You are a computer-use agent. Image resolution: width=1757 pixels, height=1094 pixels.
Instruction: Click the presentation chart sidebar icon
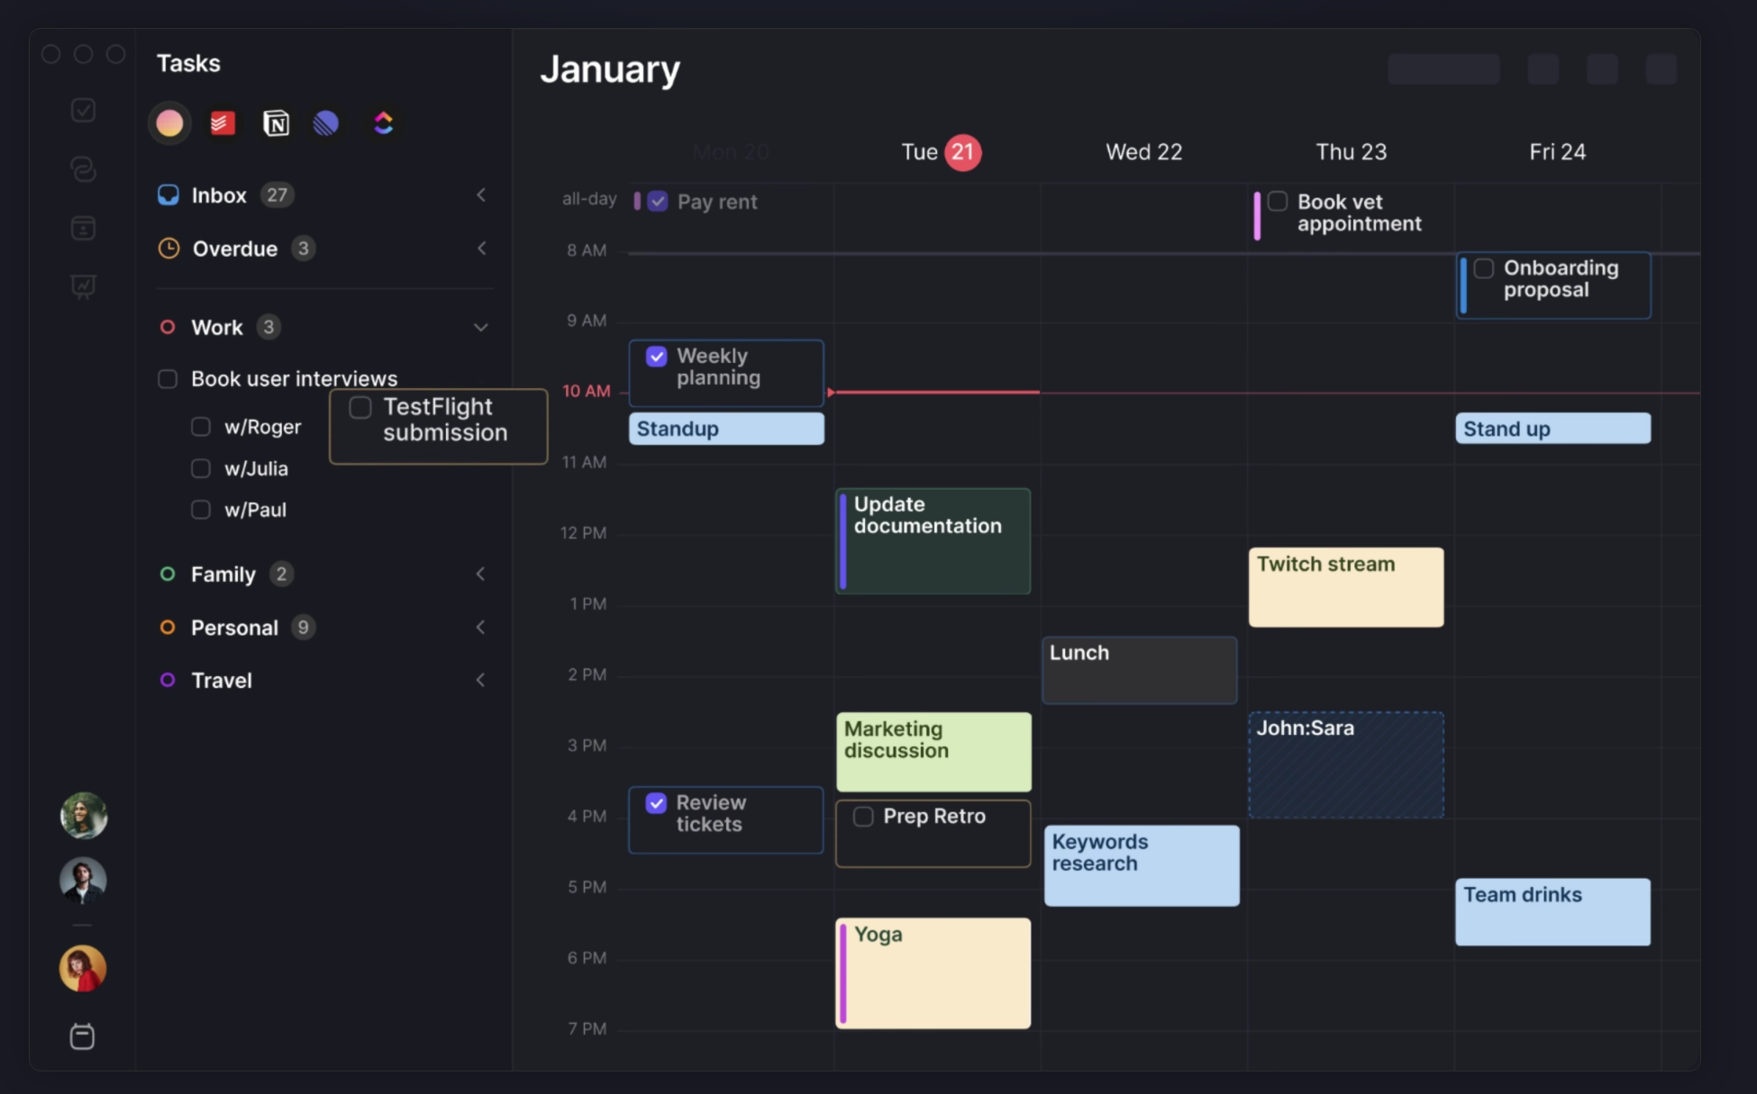pos(83,286)
